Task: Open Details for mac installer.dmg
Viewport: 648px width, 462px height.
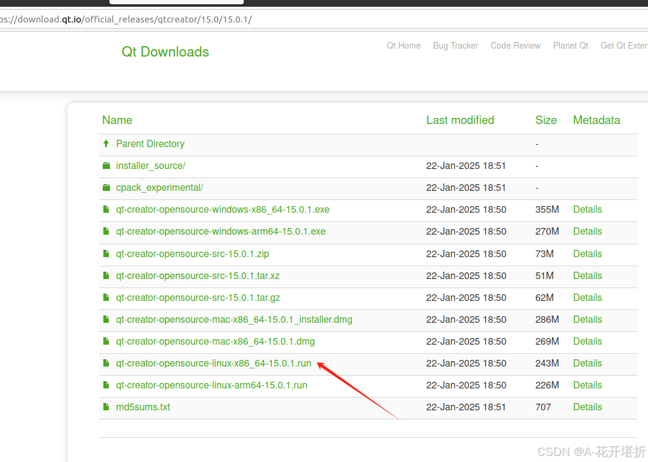Action: (x=587, y=319)
